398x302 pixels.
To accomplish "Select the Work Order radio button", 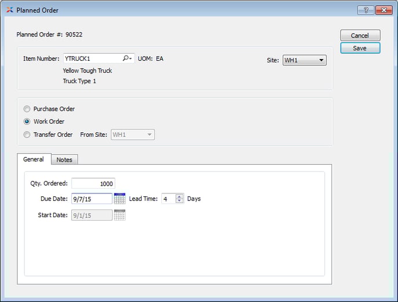I will 27,122.
